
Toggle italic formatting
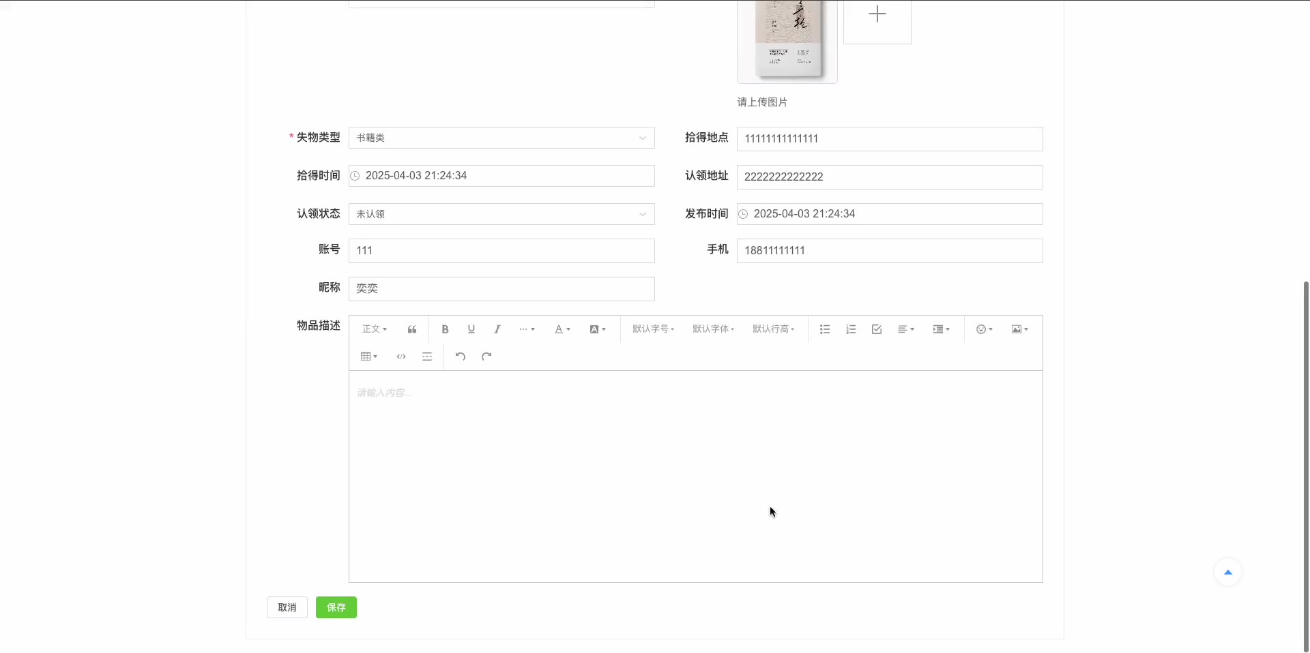tap(497, 329)
